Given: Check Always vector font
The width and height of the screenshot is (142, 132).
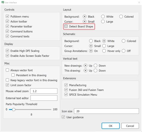Looking at the screenshot, I should point(7,70).
